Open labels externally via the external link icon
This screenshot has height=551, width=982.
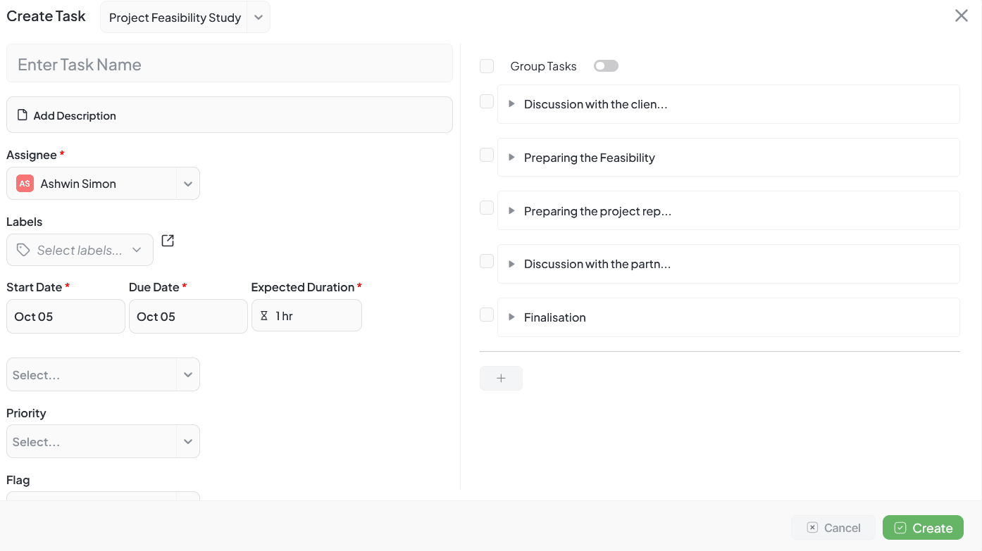[167, 240]
